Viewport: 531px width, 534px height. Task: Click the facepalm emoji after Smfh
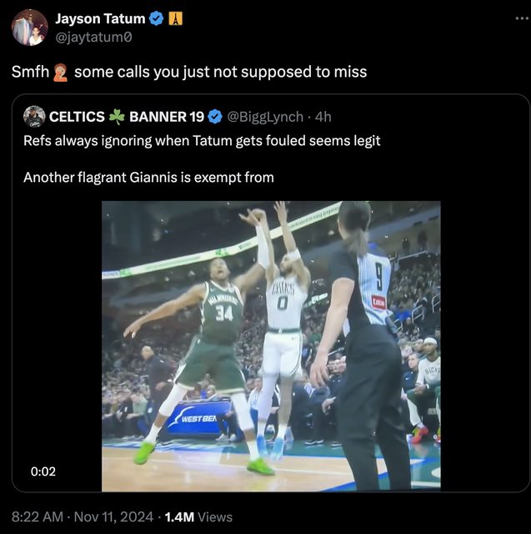[x=60, y=72]
